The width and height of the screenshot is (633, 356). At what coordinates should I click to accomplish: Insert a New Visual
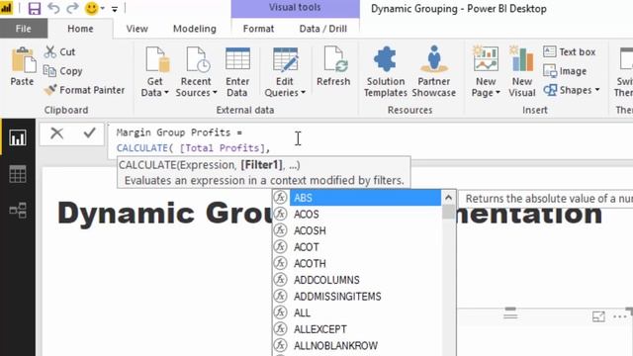point(522,72)
